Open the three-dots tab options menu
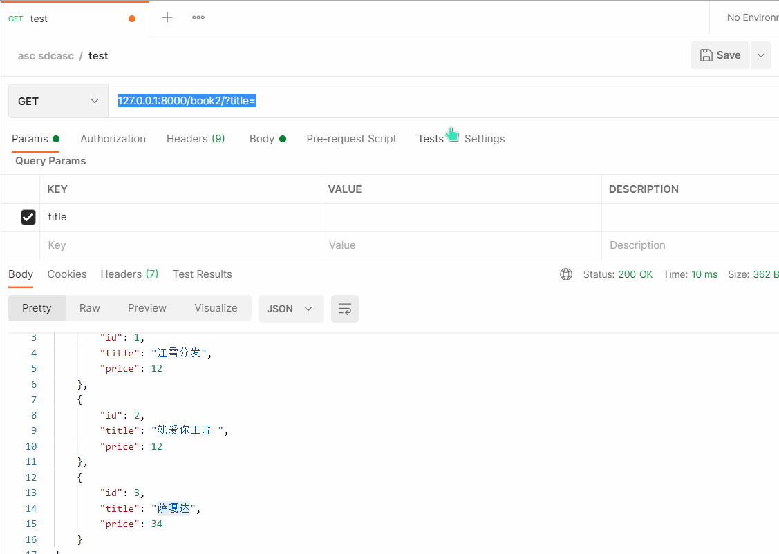This screenshot has height=554, width=779. [x=198, y=17]
